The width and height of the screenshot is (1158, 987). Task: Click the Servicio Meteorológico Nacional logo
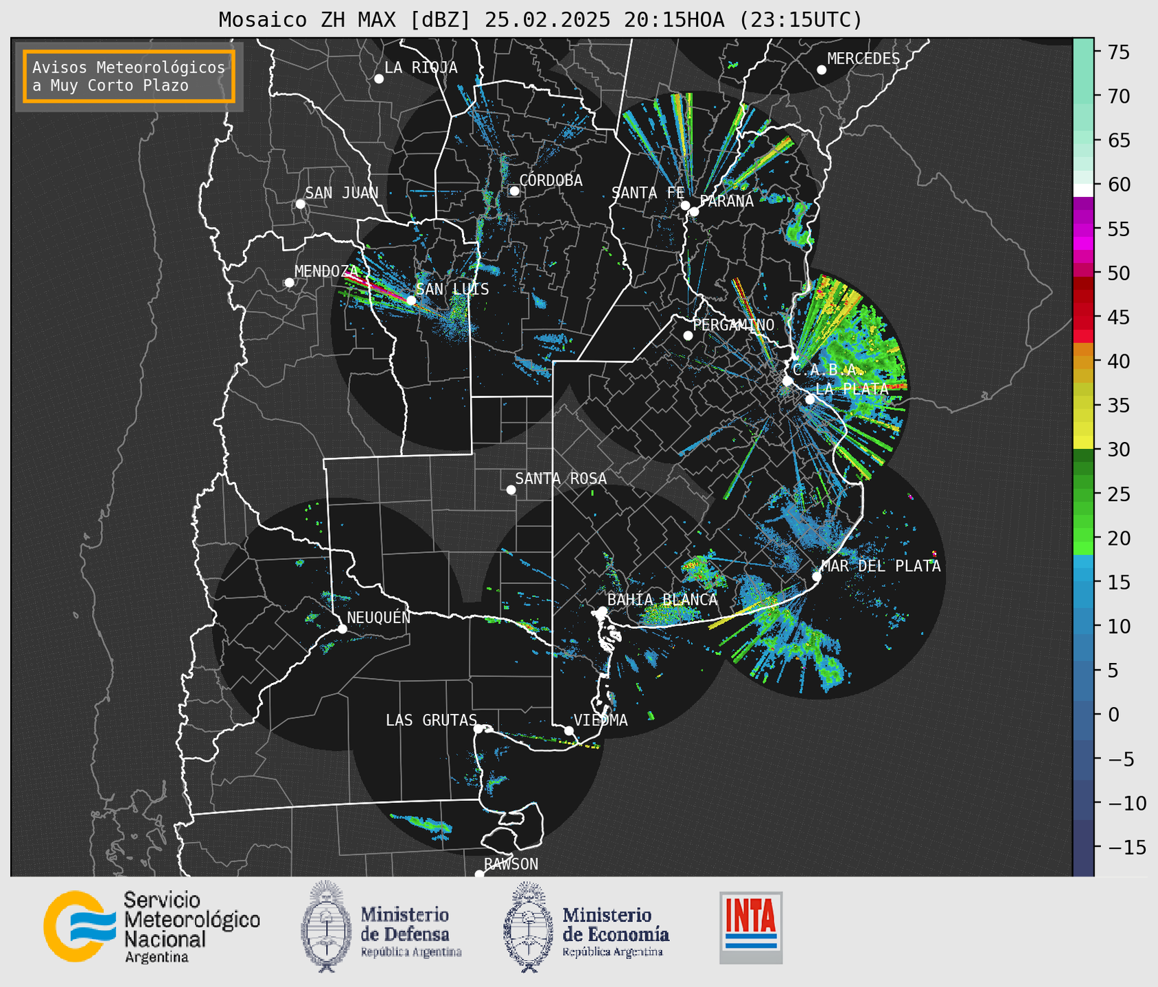click(80, 927)
